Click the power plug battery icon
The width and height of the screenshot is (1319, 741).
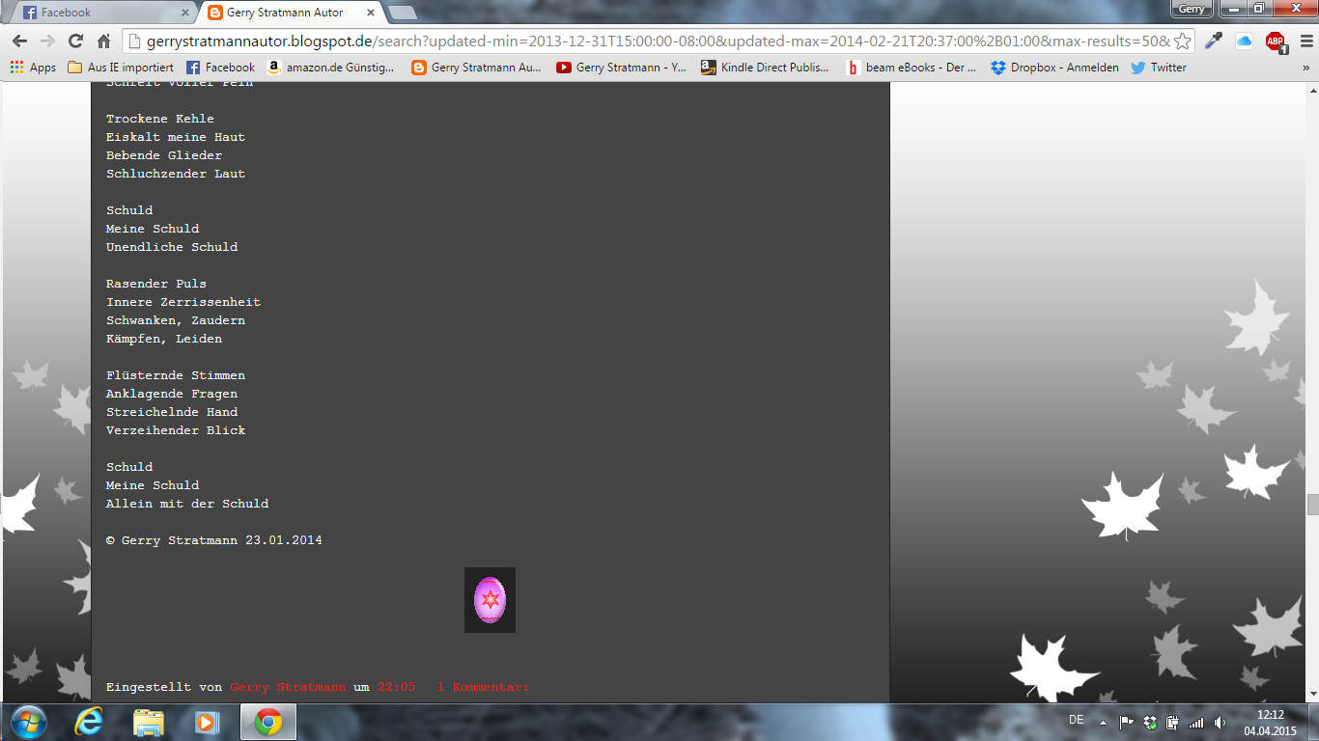click(x=1172, y=722)
